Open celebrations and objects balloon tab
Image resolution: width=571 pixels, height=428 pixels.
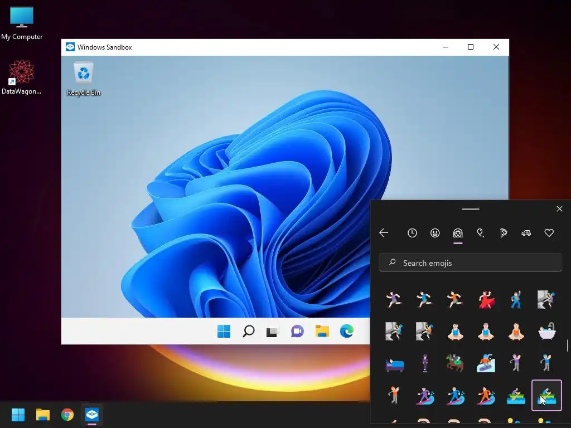pos(481,233)
